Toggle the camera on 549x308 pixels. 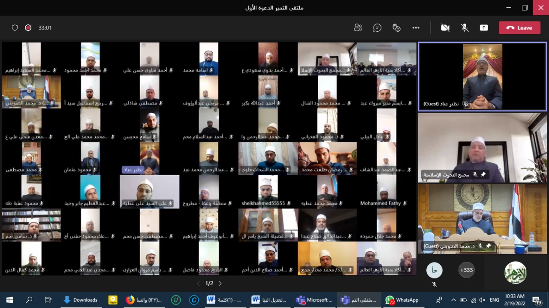tap(445, 28)
